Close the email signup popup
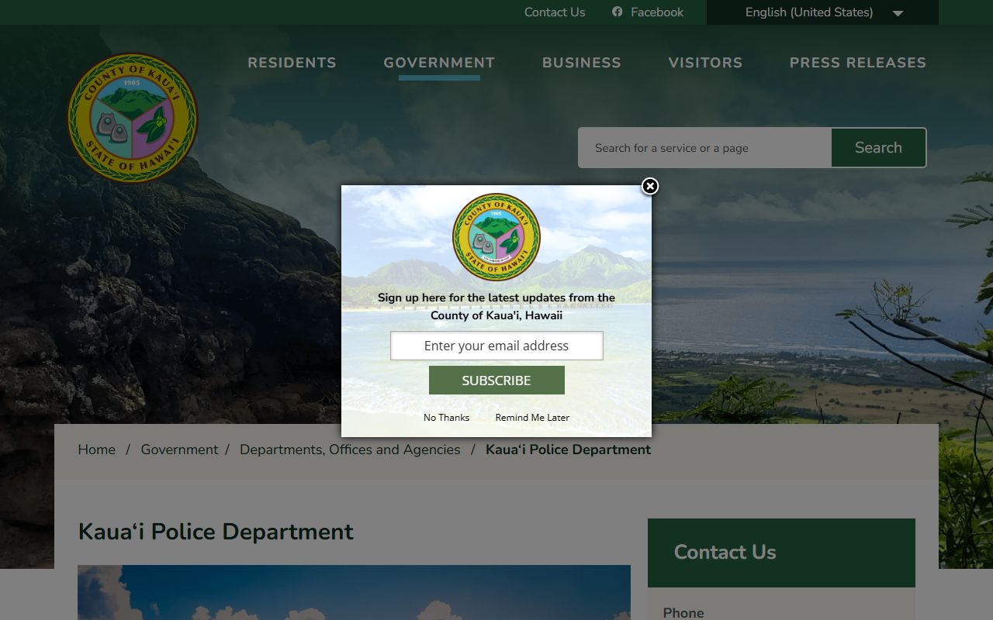The height and width of the screenshot is (620, 993). (650, 186)
